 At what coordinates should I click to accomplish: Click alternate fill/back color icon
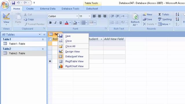91,23
